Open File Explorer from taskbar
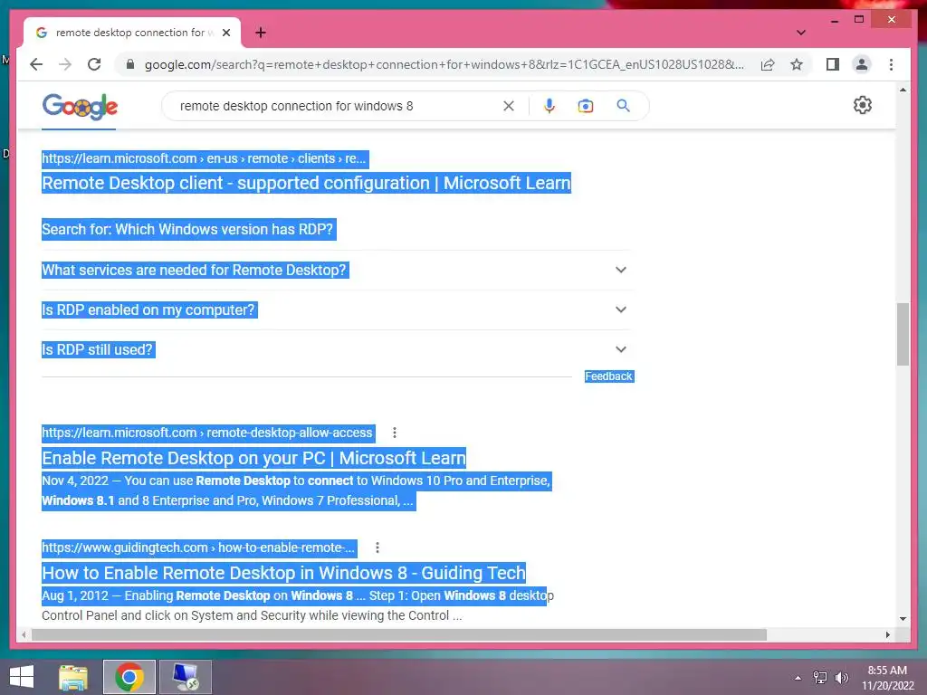This screenshot has width=927, height=695. (73, 677)
